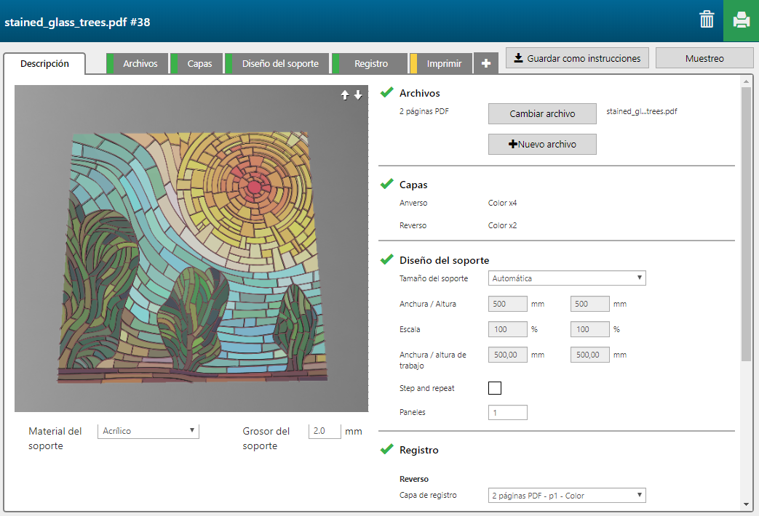Click the green checkmark beside Registro
The image size is (759, 516).
click(387, 450)
